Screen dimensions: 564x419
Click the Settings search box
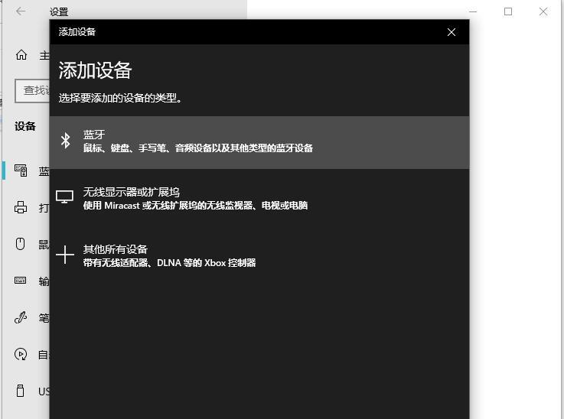coord(32,91)
